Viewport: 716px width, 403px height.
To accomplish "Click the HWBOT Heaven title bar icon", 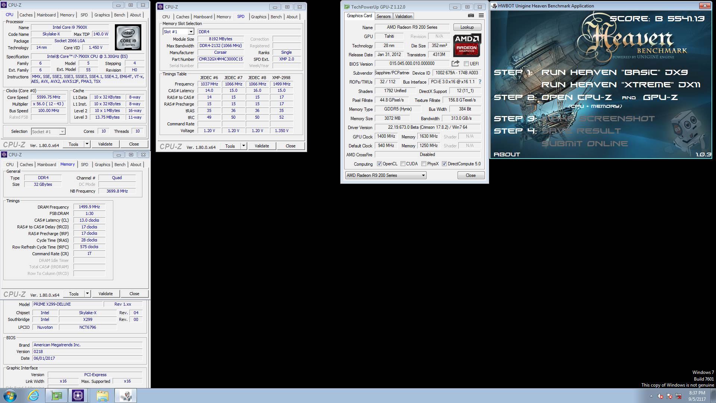I will click(494, 6).
